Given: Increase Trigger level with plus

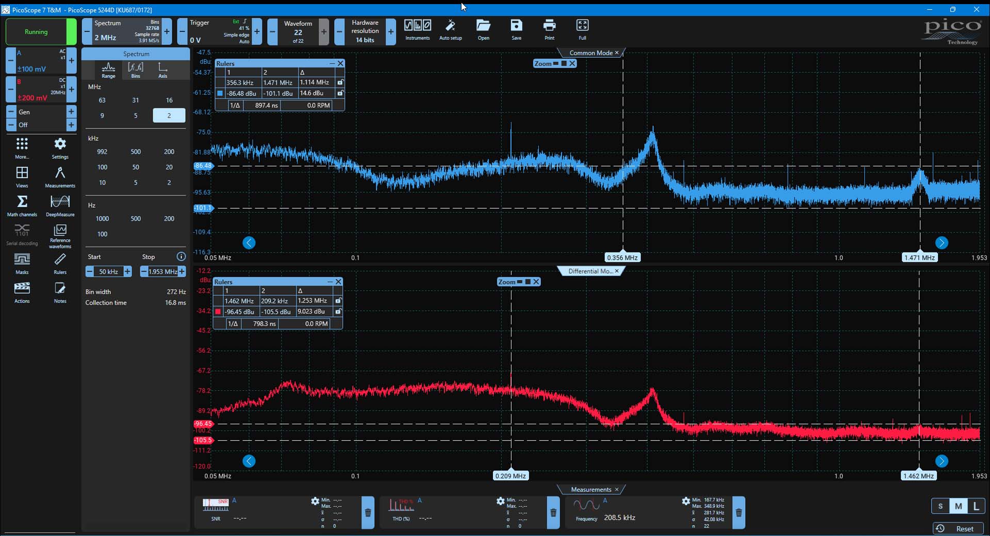Looking at the screenshot, I should [257, 32].
